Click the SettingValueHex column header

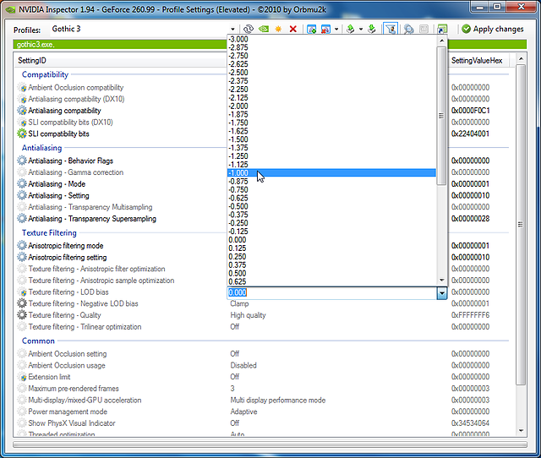pos(478,61)
